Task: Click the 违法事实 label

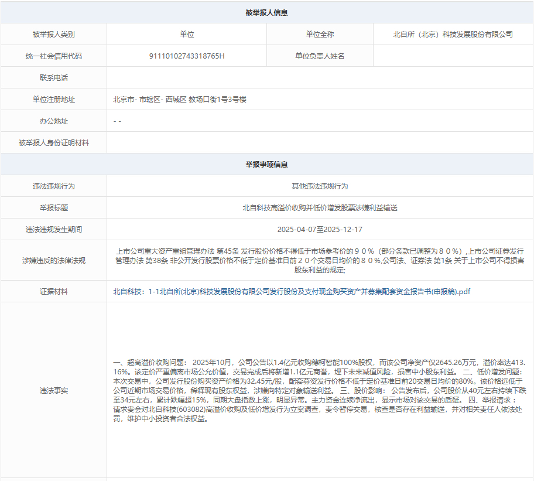Action: tap(54, 391)
